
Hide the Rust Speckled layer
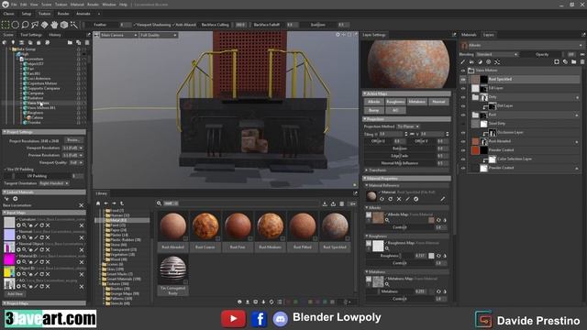463,80
